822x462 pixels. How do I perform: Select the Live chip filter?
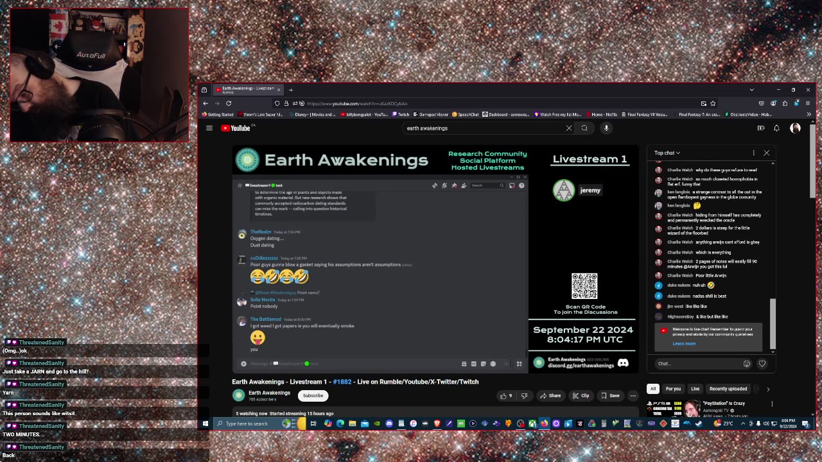695,389
